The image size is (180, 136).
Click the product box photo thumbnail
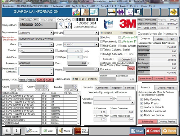108,24
